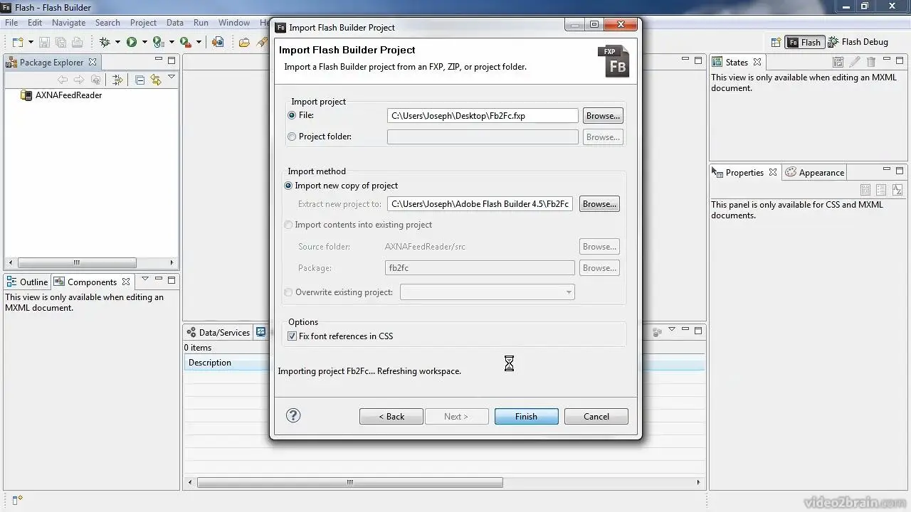
Task: Select the Flash perspective button
Action: [804, 43]
